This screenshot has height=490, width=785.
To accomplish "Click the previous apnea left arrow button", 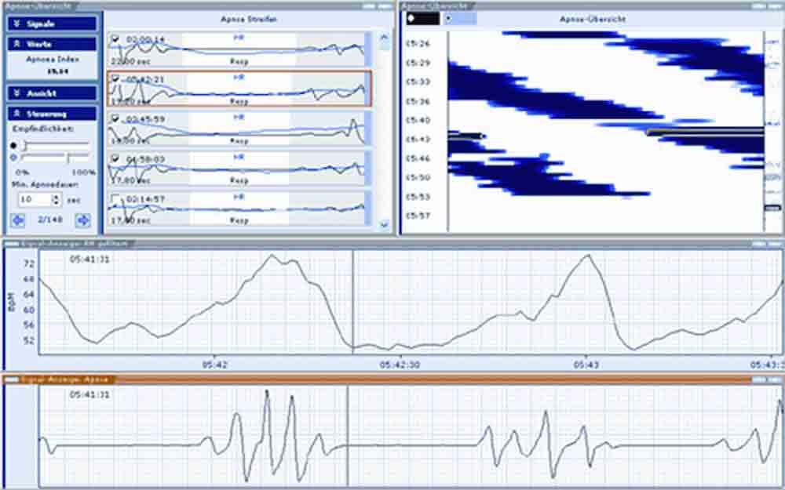I will click(17, 220).
